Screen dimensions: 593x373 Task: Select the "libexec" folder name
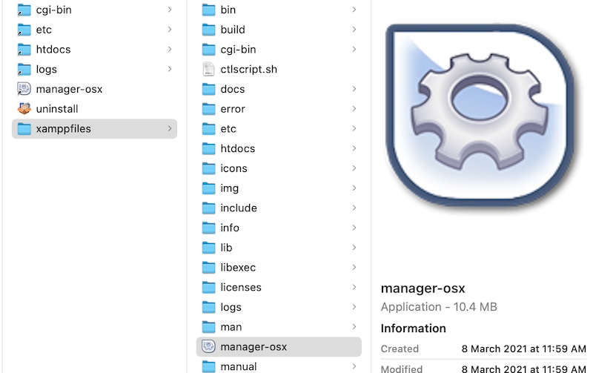(238, 268)
